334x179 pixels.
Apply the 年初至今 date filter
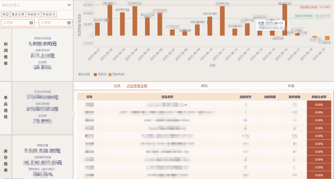coord(49,14)
